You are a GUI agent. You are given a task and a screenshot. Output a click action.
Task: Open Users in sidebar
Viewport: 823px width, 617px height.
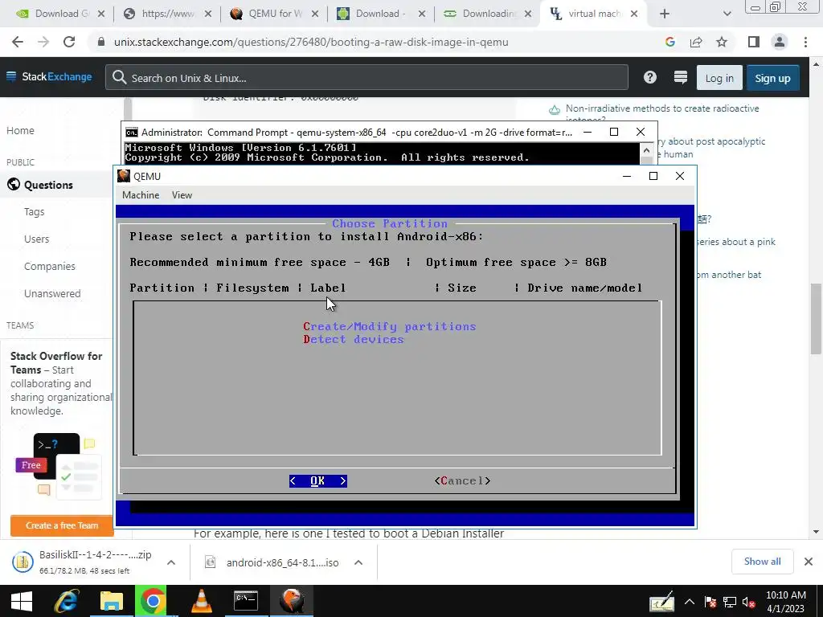(37, 239)
